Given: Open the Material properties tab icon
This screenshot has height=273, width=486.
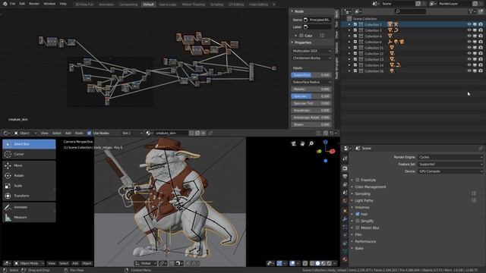Looking at the screenshot, I should click(345, 259).
